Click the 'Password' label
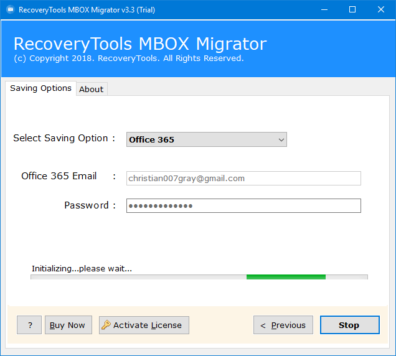Screen dimensions: 396x356 (x=87, y=205)
